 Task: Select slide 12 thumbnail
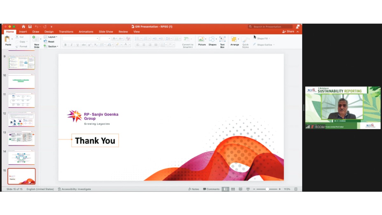click(21, 119)
